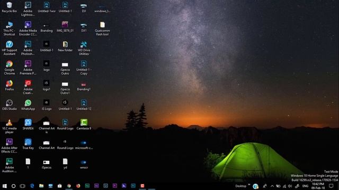Select the This PC - Shortcut icon
This screenshot has height=190, width=339.
tap(10, 28)
